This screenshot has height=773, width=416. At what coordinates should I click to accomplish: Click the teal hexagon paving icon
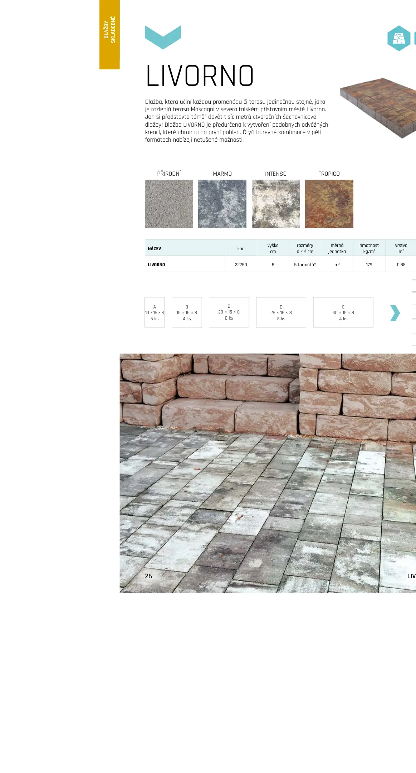pyautogui.click(x=398, y=38)
